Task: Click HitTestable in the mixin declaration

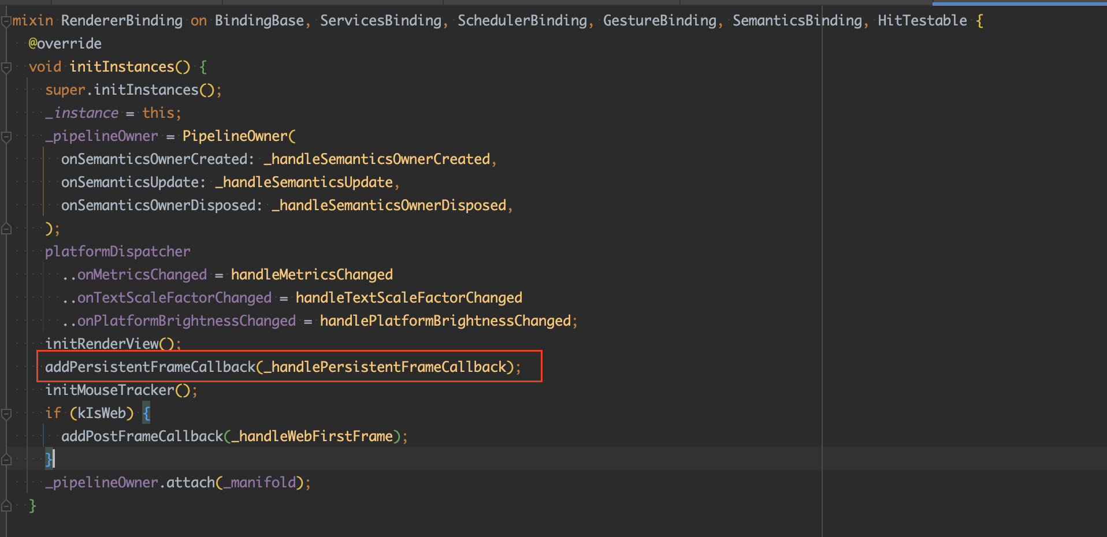Action: [x=922, y=21]
